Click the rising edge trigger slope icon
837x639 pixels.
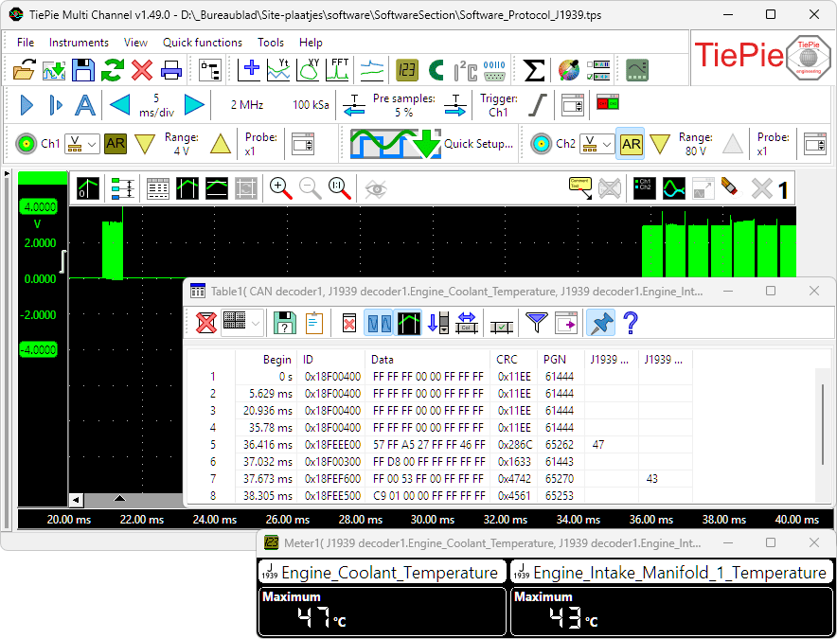537,105
